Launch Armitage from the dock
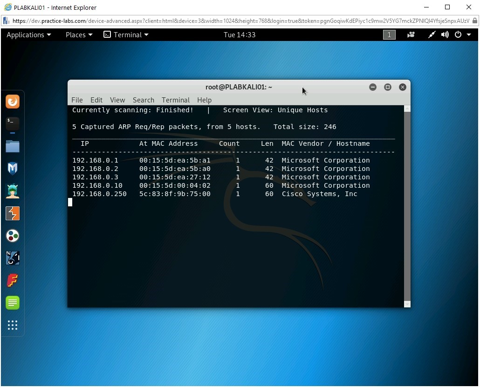Screen dimensions: 480x388 point(13,191)
